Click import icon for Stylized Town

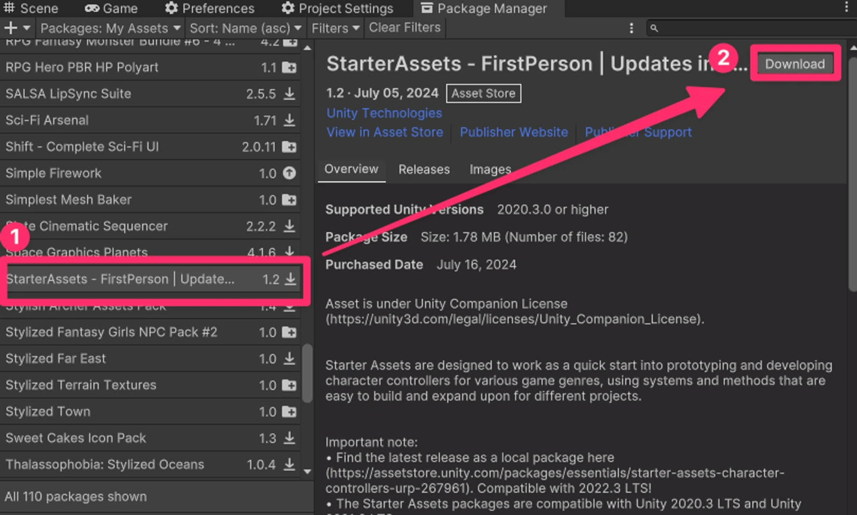289,412
